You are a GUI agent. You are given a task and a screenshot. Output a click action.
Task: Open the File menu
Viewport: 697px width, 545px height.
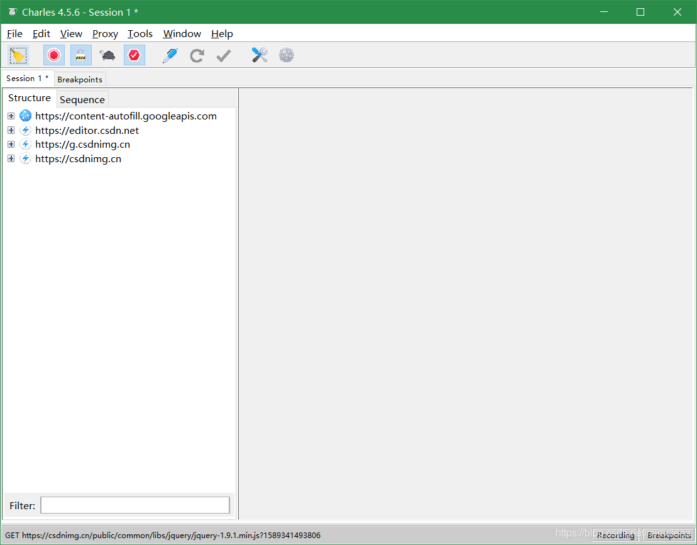(x=14, y=34)
